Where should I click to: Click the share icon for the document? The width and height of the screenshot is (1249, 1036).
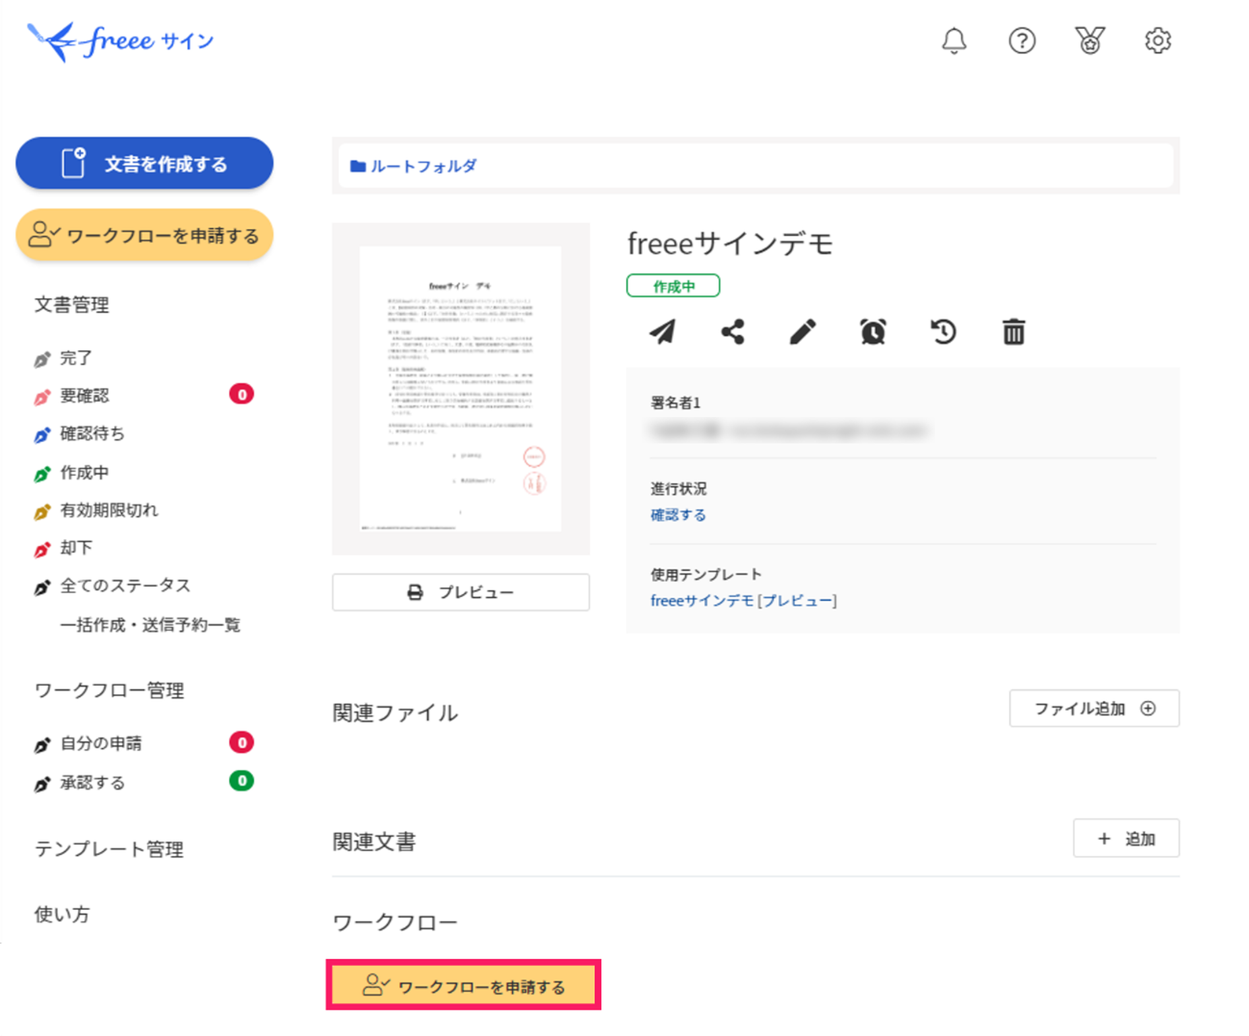tap(733, 331)
